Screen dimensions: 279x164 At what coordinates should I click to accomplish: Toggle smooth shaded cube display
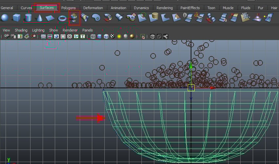pyautogui.click(x=99, y=36)
